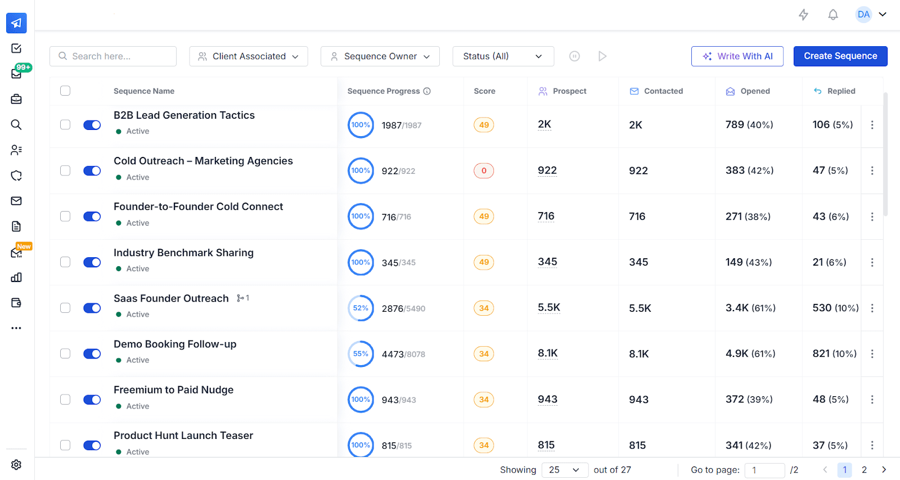Toggle off Saas Founder Outreach sequence
The height and width of the screenshot is (480, 900).
pyautogui.click(x=92, y=308)
